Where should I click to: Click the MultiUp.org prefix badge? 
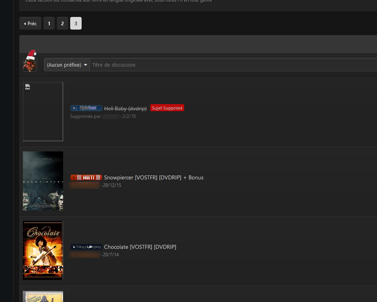(x=86, y=247)
